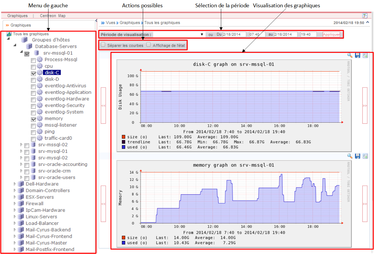
Task: Click the srv-oracle-crm host icon
Action: click(33, 171)
